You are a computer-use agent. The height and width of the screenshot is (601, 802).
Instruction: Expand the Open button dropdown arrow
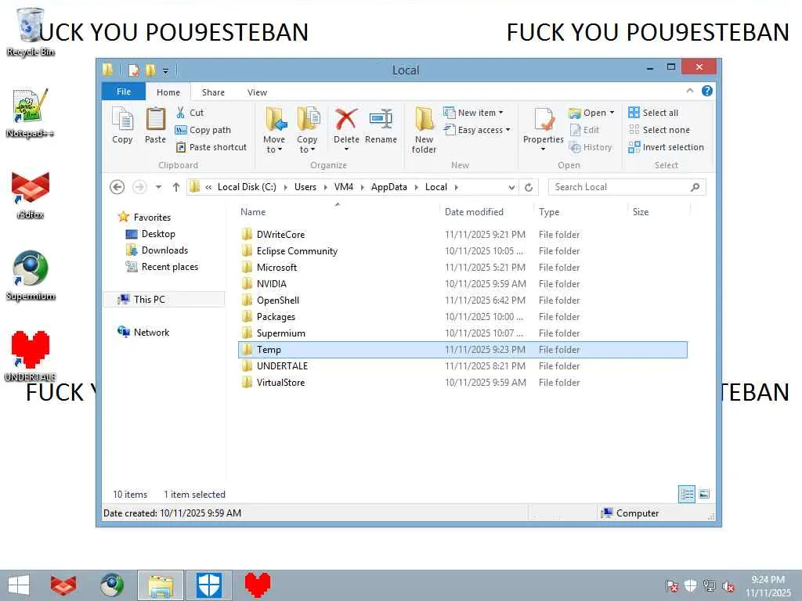612,113
